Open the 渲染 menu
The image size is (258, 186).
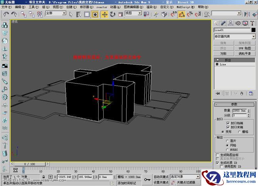[152, 7]
